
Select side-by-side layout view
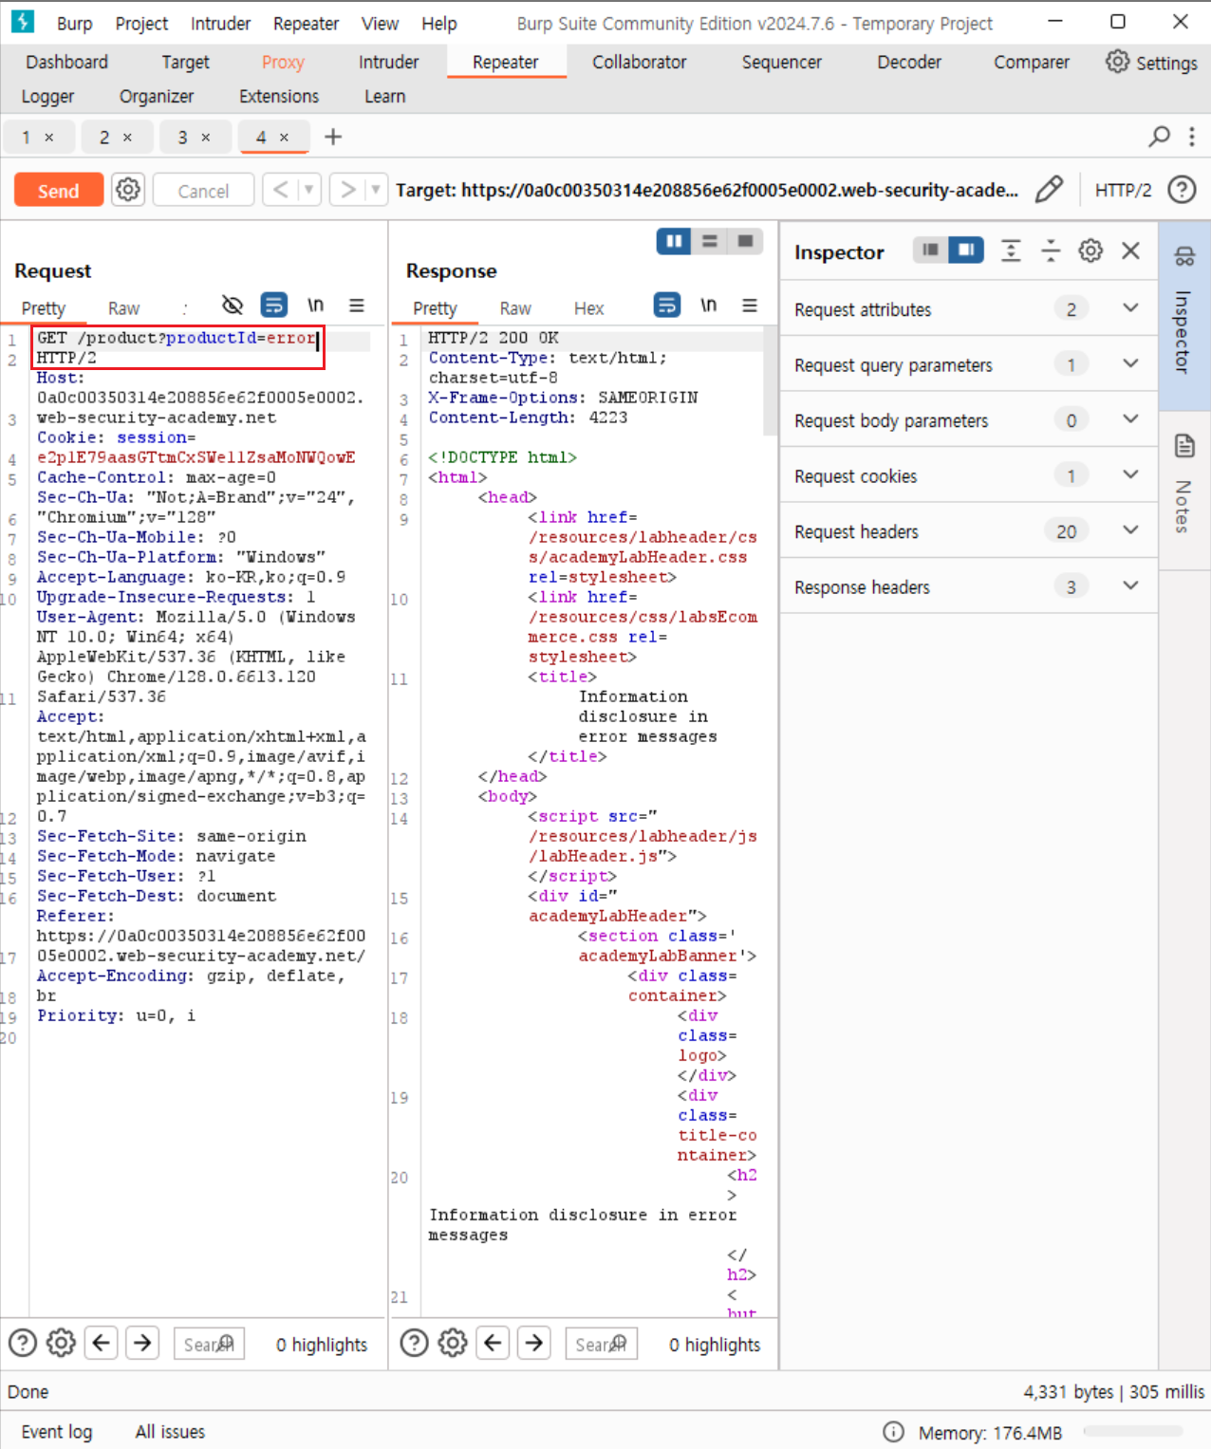674,241
